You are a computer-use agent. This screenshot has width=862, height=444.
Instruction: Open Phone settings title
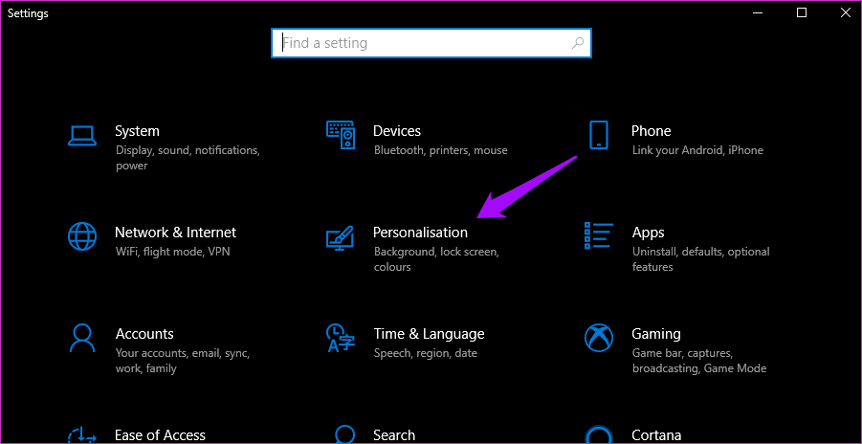tap(651, 131)
